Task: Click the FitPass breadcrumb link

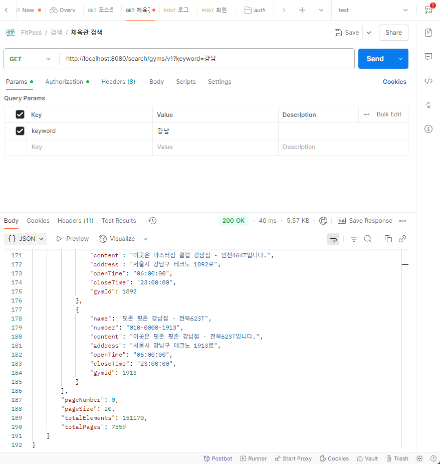Action: (x=32, y=33)
